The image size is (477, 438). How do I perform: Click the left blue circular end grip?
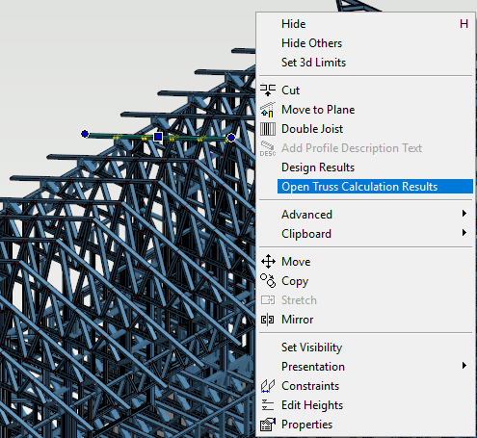click(x=85, y=134)
